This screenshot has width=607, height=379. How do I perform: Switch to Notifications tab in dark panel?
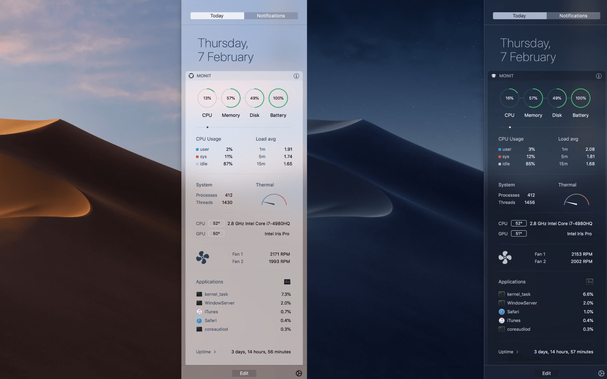pos(573,16)
